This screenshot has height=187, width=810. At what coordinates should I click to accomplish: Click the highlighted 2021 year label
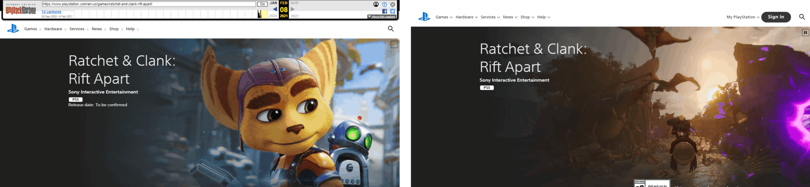pyautogui.click(x=284, y=16)
